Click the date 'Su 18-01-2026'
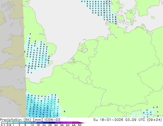163x126 pixels. click(108, 120)
